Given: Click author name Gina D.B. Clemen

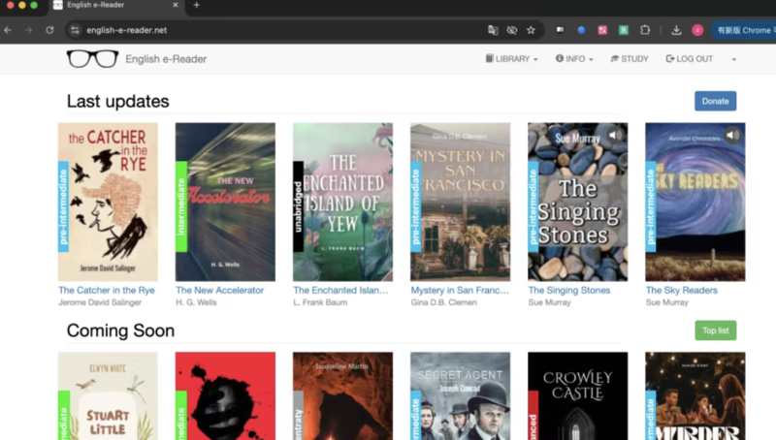Looking at the screenshot, I should [444, 302].
